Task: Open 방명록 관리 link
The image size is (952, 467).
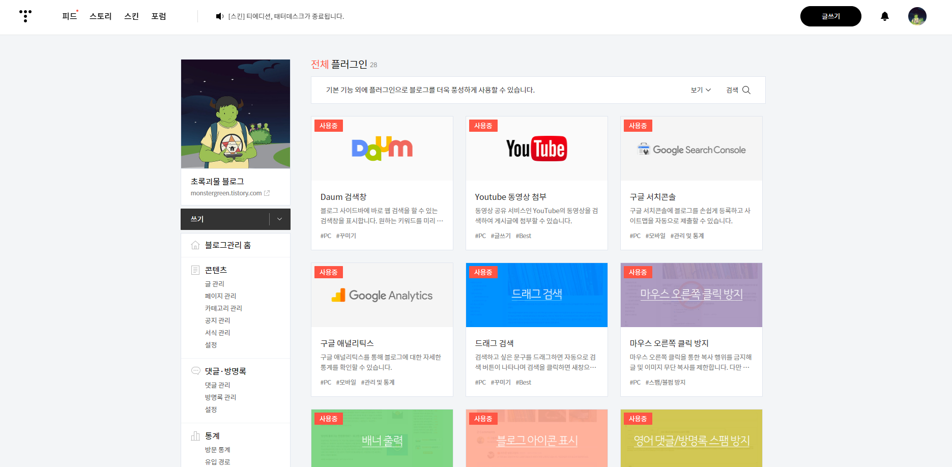Action: pos(220,397)
